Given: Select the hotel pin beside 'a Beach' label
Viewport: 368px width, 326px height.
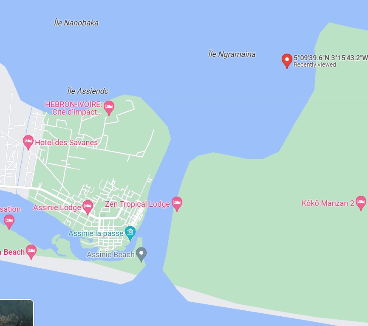Looking at the screenshot, I should tap(31, 252).
